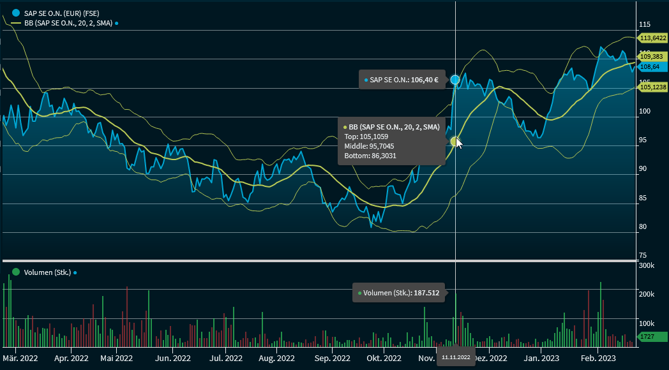Click the small blue dot after Volumen (Stk.)
The image size is (669, 370).
[75, 272]
